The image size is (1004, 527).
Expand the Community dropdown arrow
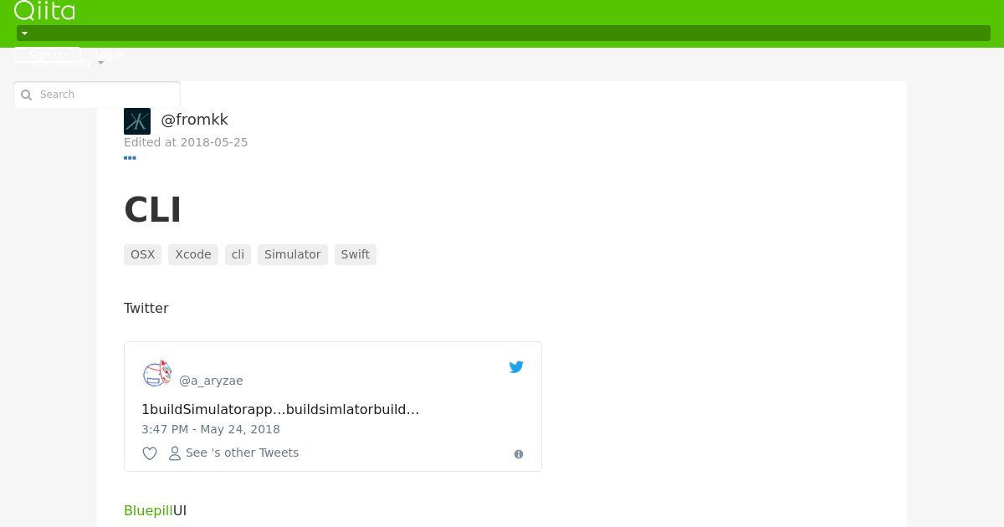coord(100,63)
